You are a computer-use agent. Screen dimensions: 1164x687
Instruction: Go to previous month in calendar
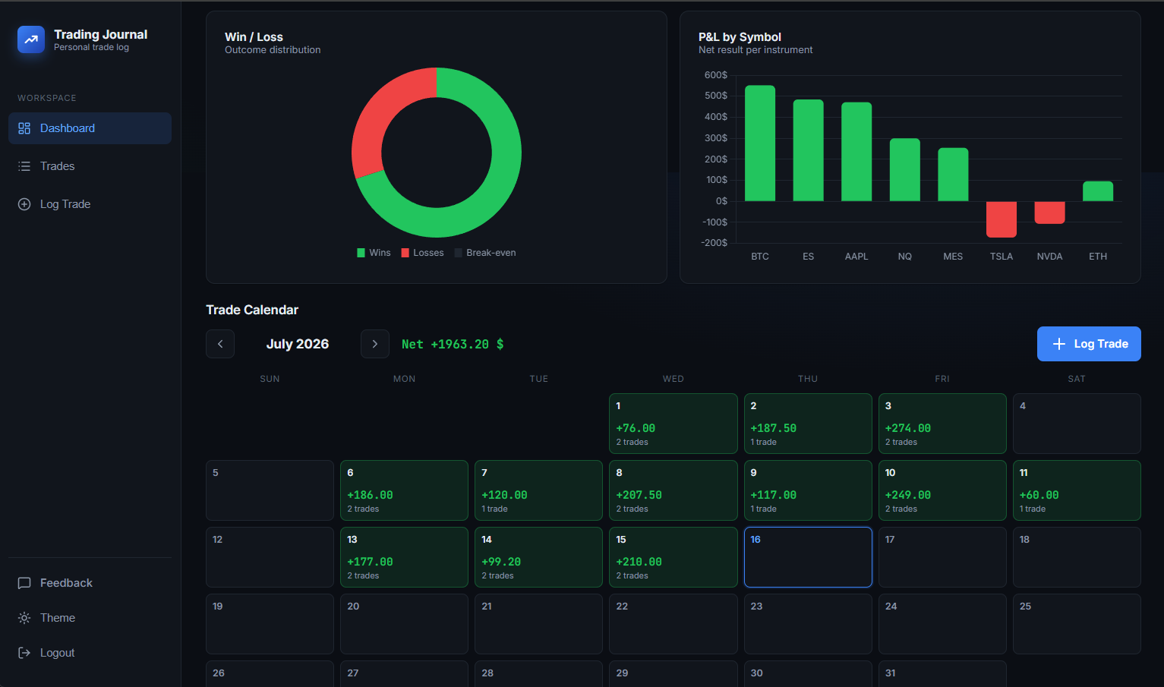coord(220,344)
